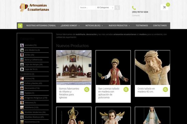Open the Contáctanos menu item

(x=160, y=26)
